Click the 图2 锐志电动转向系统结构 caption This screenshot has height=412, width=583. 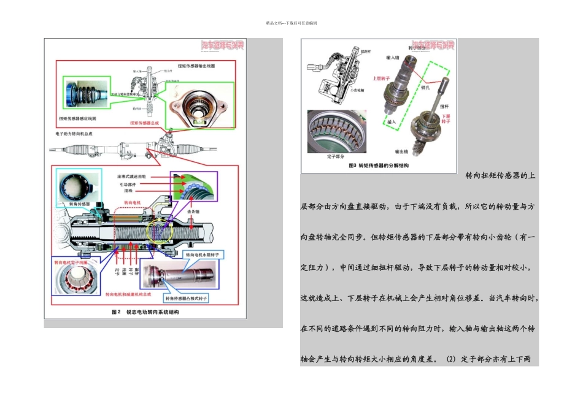(x=145, y=312)
